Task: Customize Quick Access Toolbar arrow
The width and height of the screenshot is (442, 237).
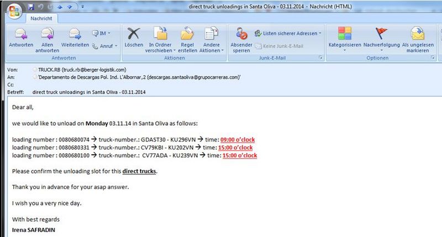Action: pyautogui.click(x=82, y=7)
